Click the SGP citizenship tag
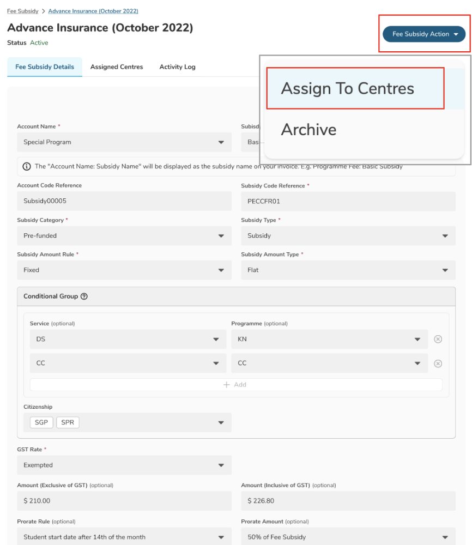Screen dimensions: 472x545 [x=41, y=422]
